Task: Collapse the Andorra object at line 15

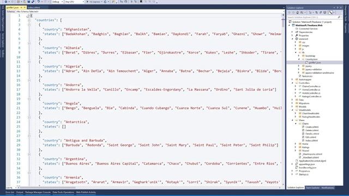Action: click(x=29, y=80)
